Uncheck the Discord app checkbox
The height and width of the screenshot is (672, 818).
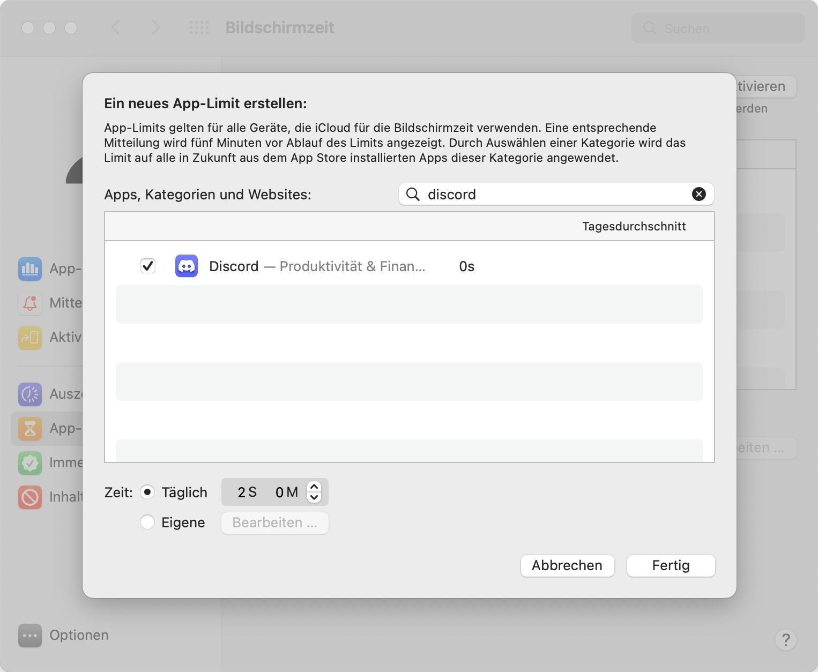click(148, 266)
